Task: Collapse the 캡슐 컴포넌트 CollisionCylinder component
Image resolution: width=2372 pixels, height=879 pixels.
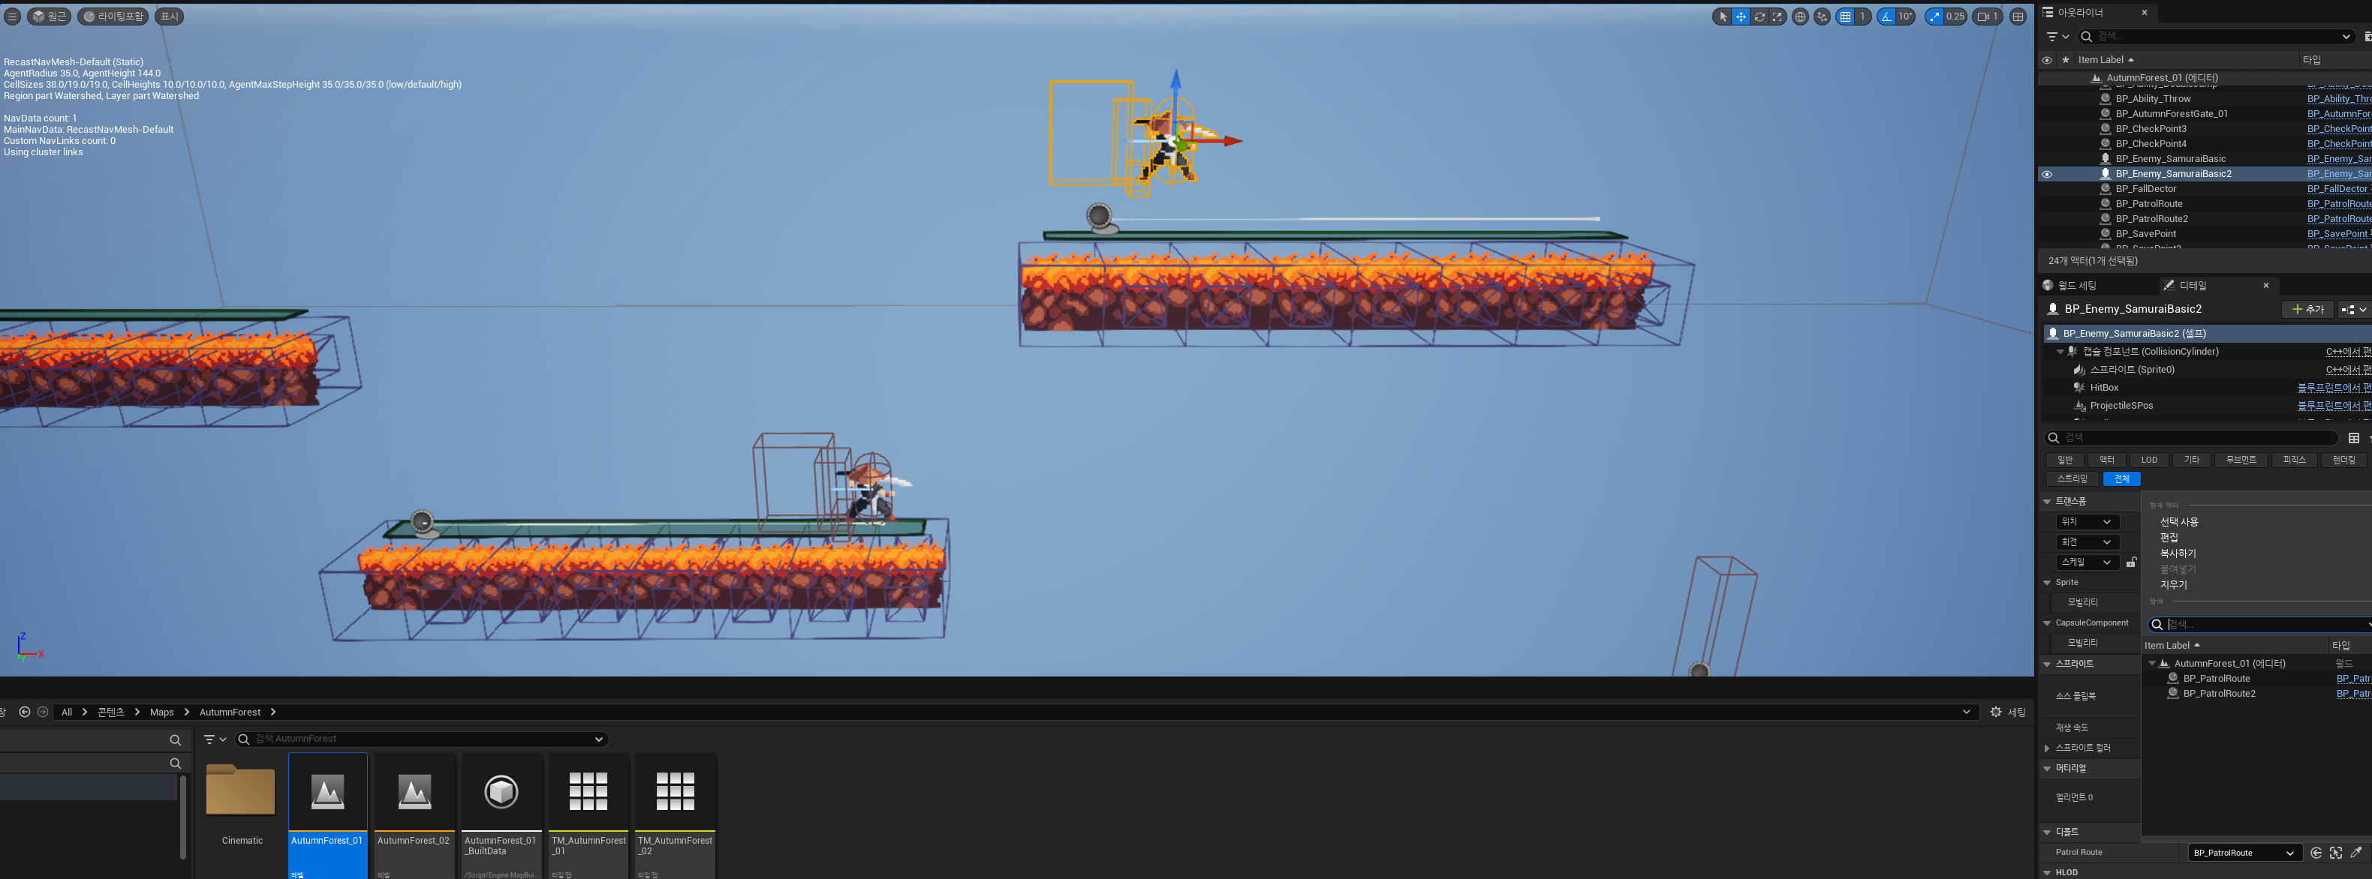Action: click(2060, 352)
